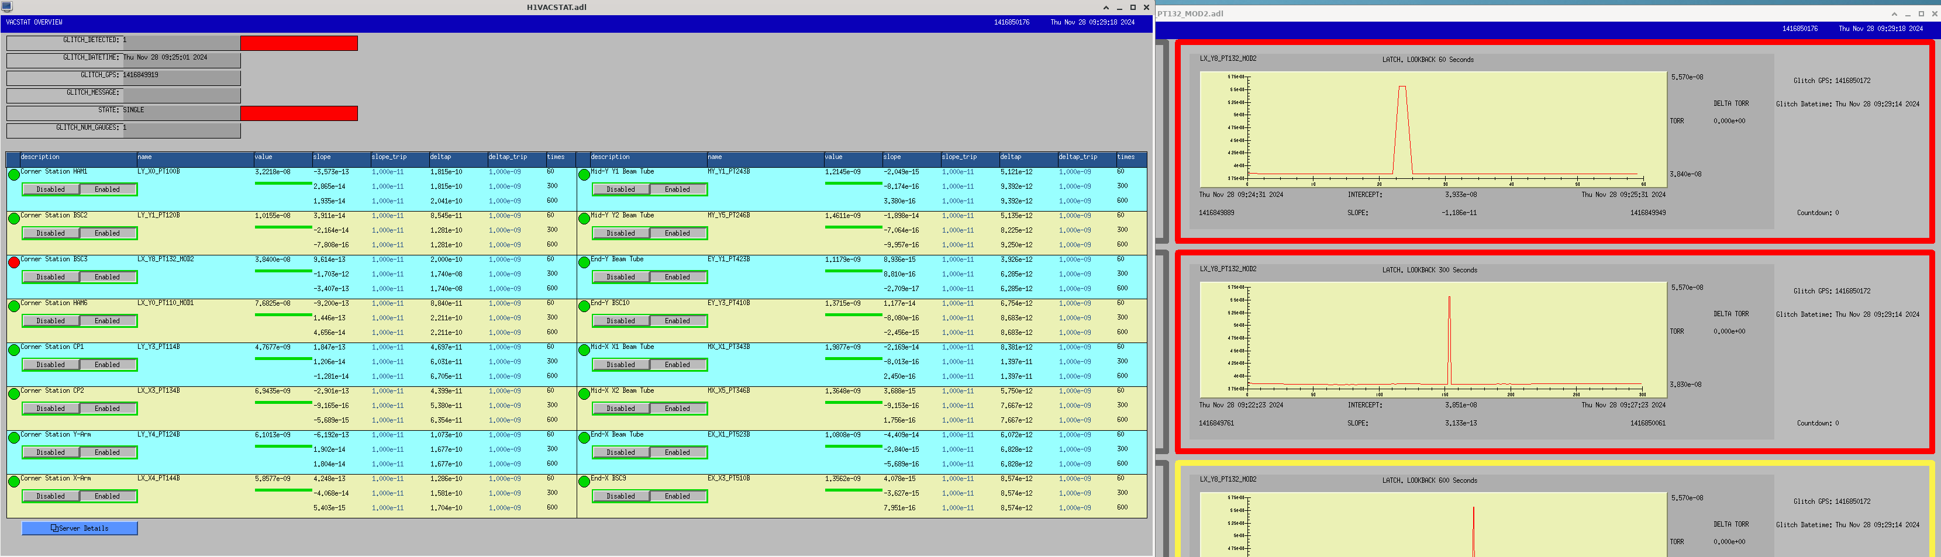Click GLITCH_DATETIME value Thu Nov 28 09:25:01 2024

click(165, 57)
